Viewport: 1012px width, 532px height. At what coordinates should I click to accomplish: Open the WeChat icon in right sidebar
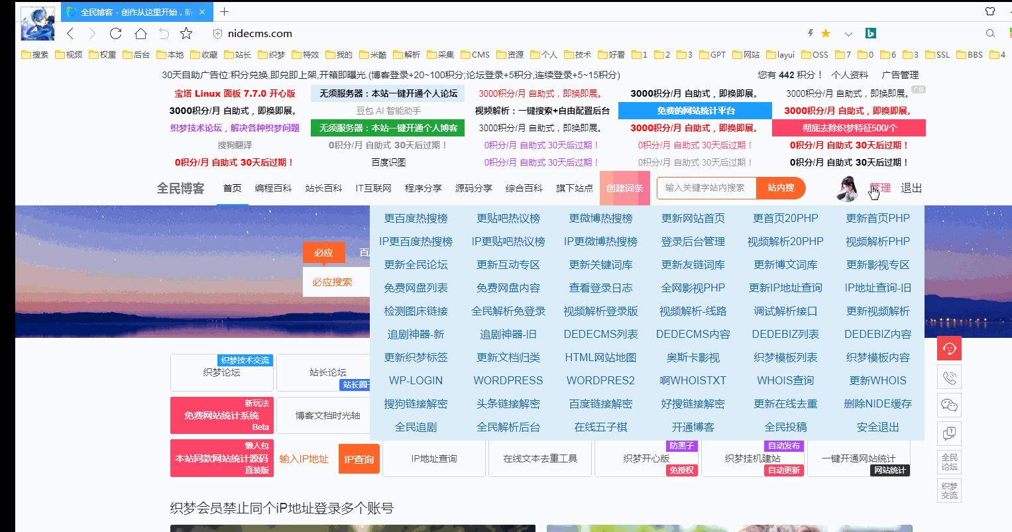[949, 405]
